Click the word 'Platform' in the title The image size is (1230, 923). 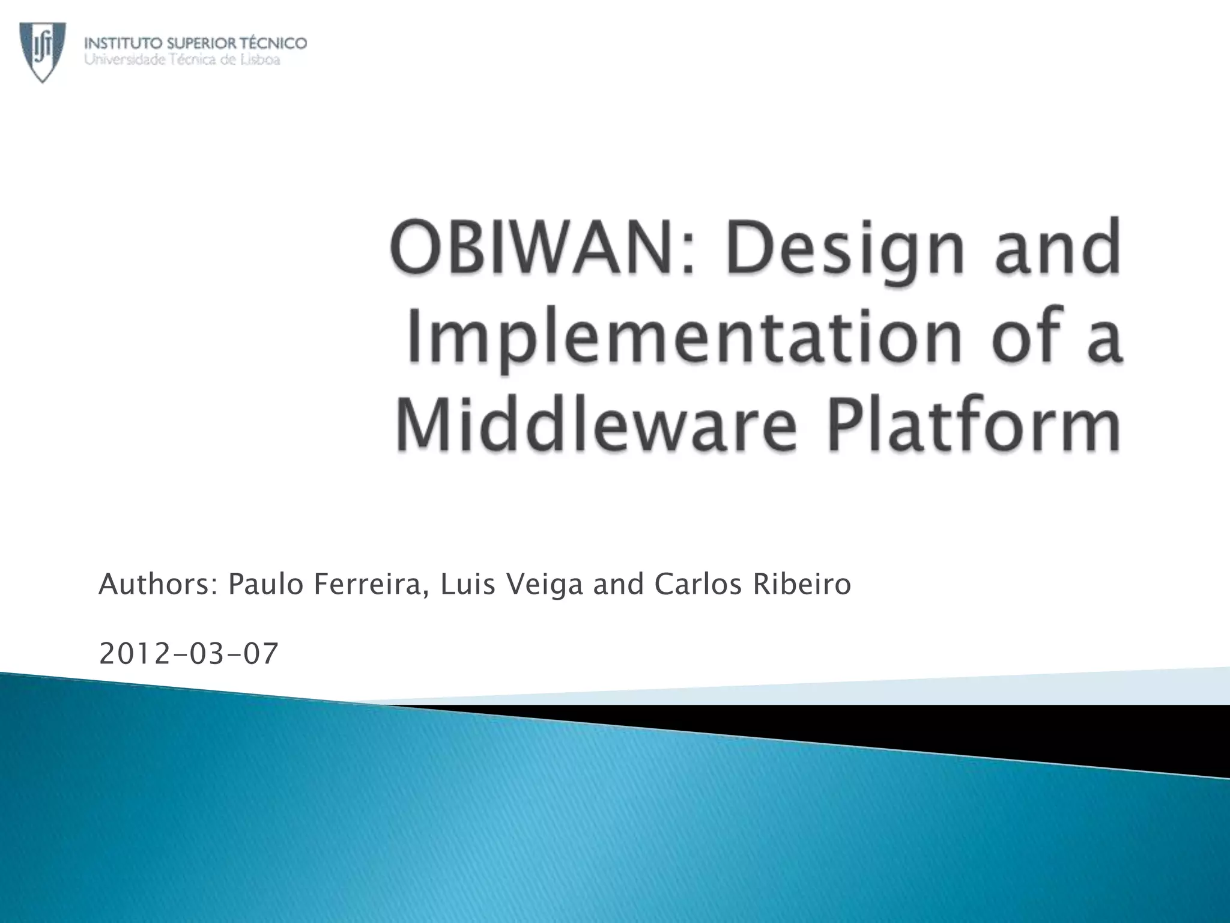click(975, 424)
